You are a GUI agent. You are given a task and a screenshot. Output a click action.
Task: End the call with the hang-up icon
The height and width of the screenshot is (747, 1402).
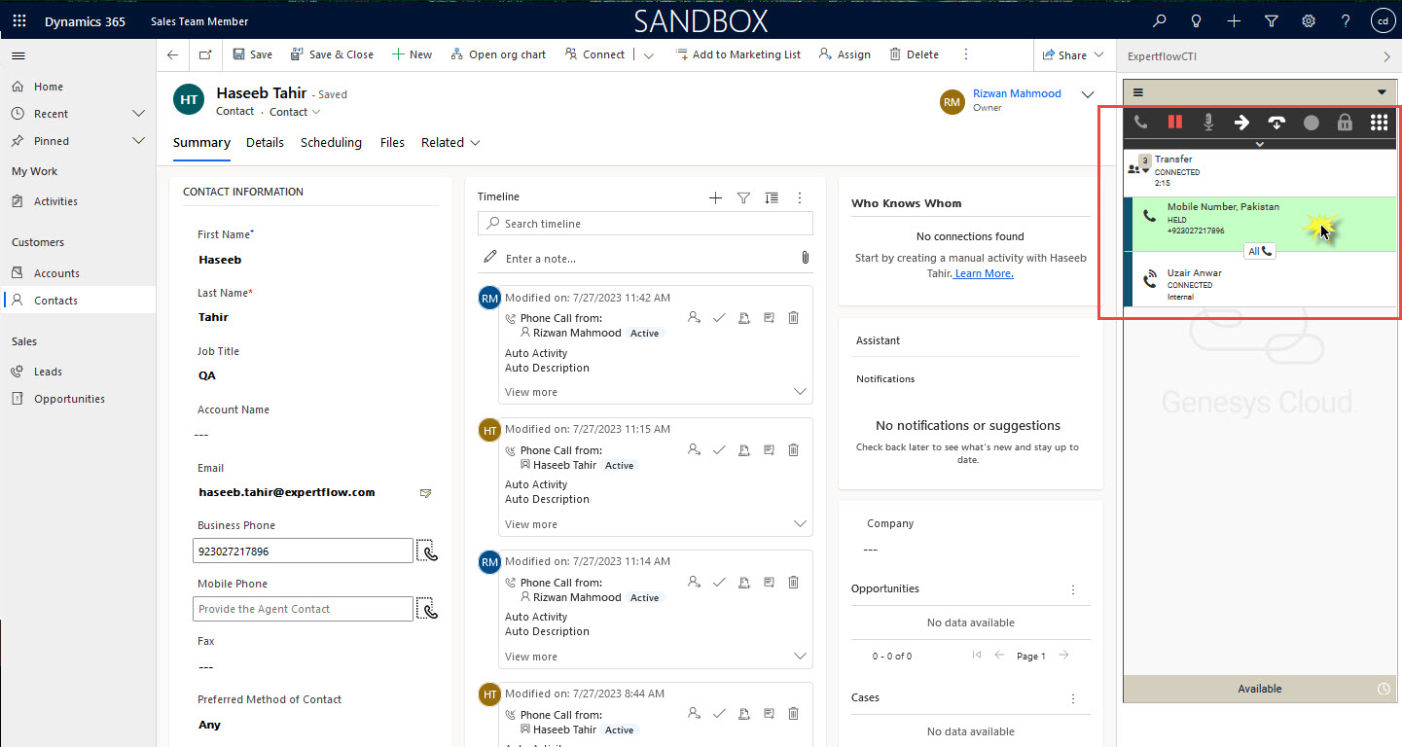(x=1276, y=123)
